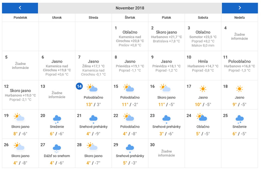Click the cloudy icon on November 24
Viewport: 261px width, 171px height.
click(x=202, y=117)
